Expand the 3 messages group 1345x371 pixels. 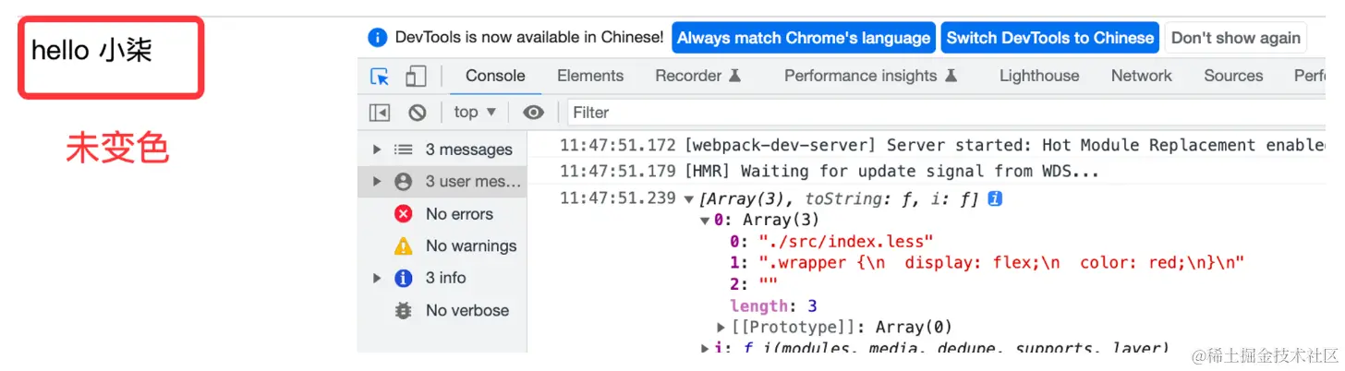377,150
